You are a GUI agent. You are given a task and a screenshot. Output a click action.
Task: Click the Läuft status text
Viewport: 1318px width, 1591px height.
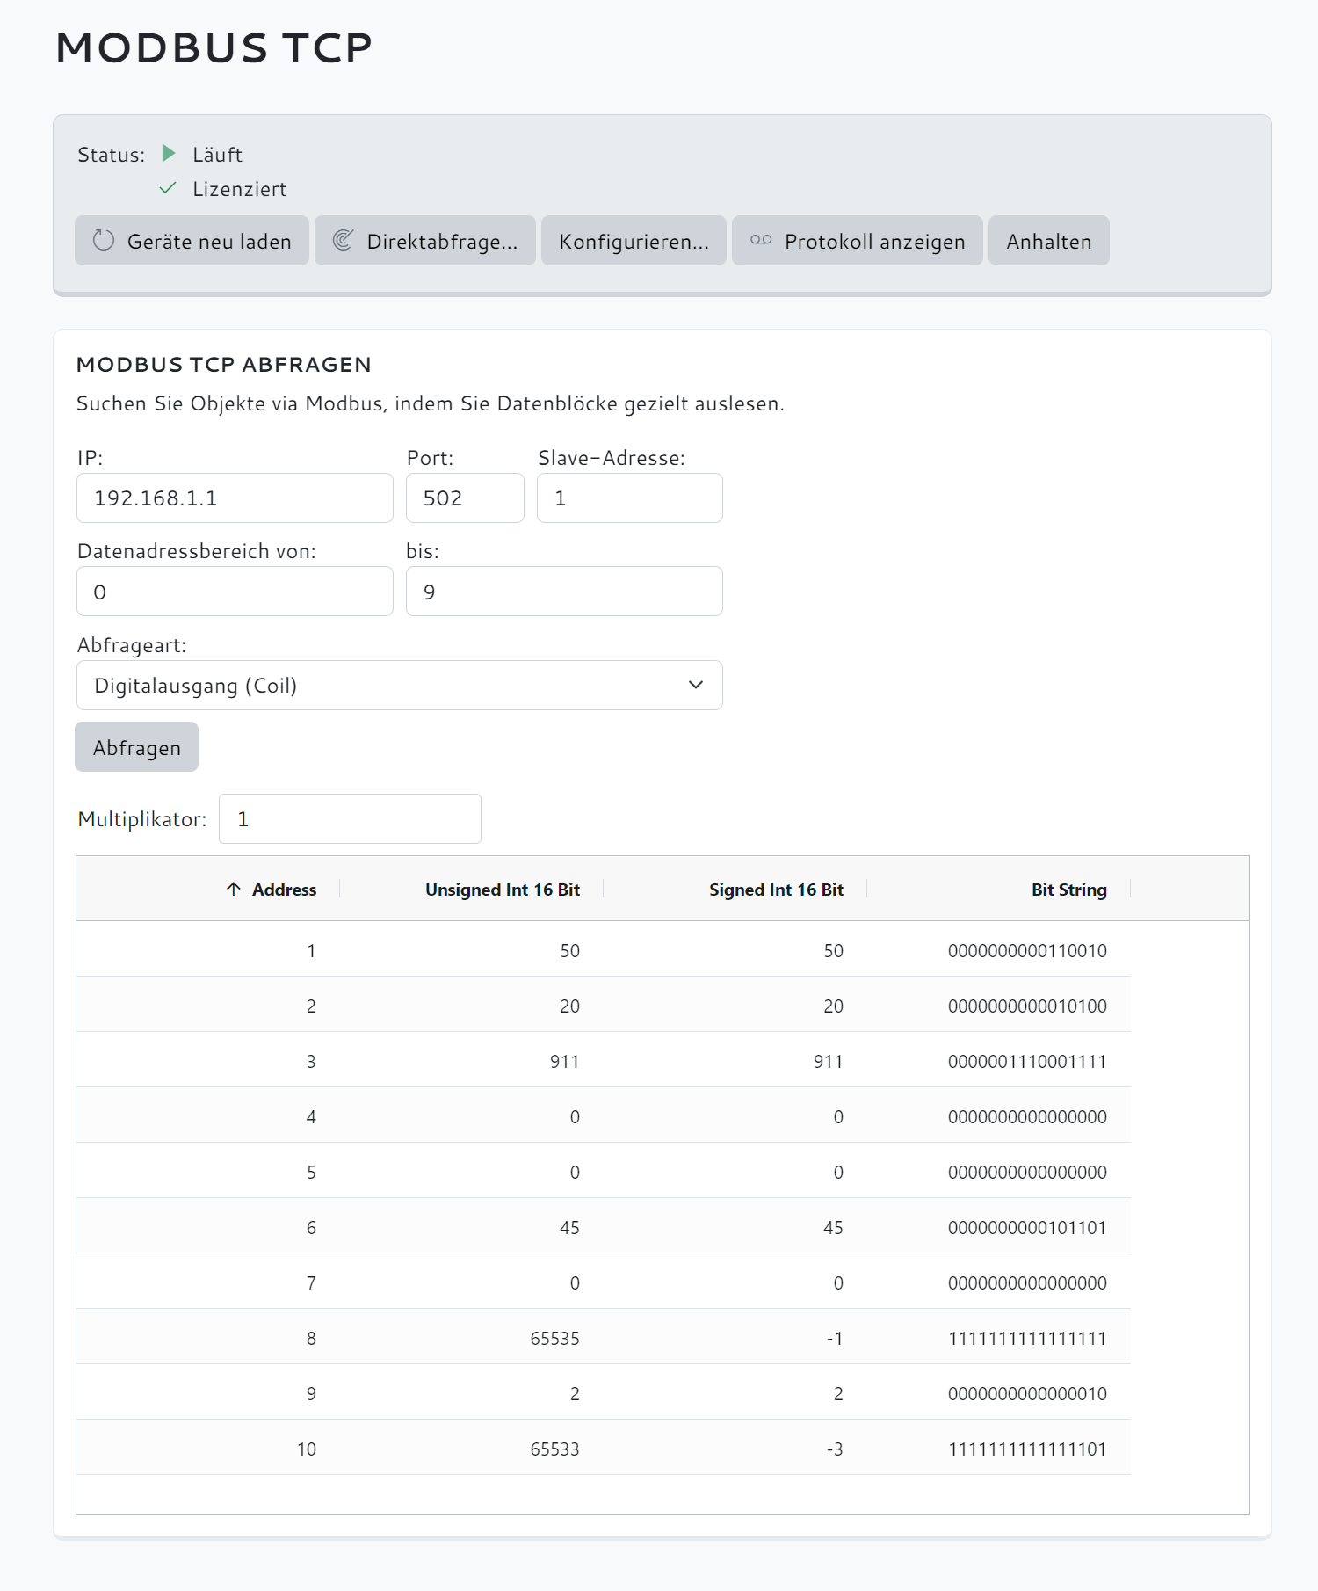click(x=217, y=155)
